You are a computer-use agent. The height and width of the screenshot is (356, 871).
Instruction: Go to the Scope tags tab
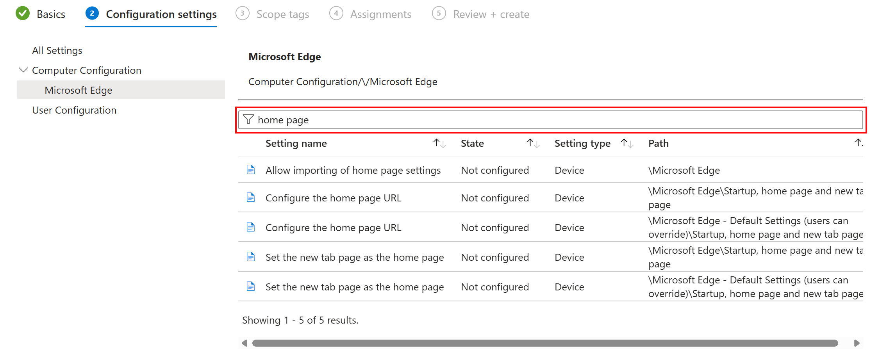(283, 14)
